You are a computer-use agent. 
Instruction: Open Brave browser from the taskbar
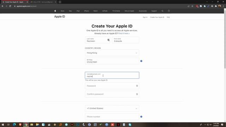tap(20, 125)
